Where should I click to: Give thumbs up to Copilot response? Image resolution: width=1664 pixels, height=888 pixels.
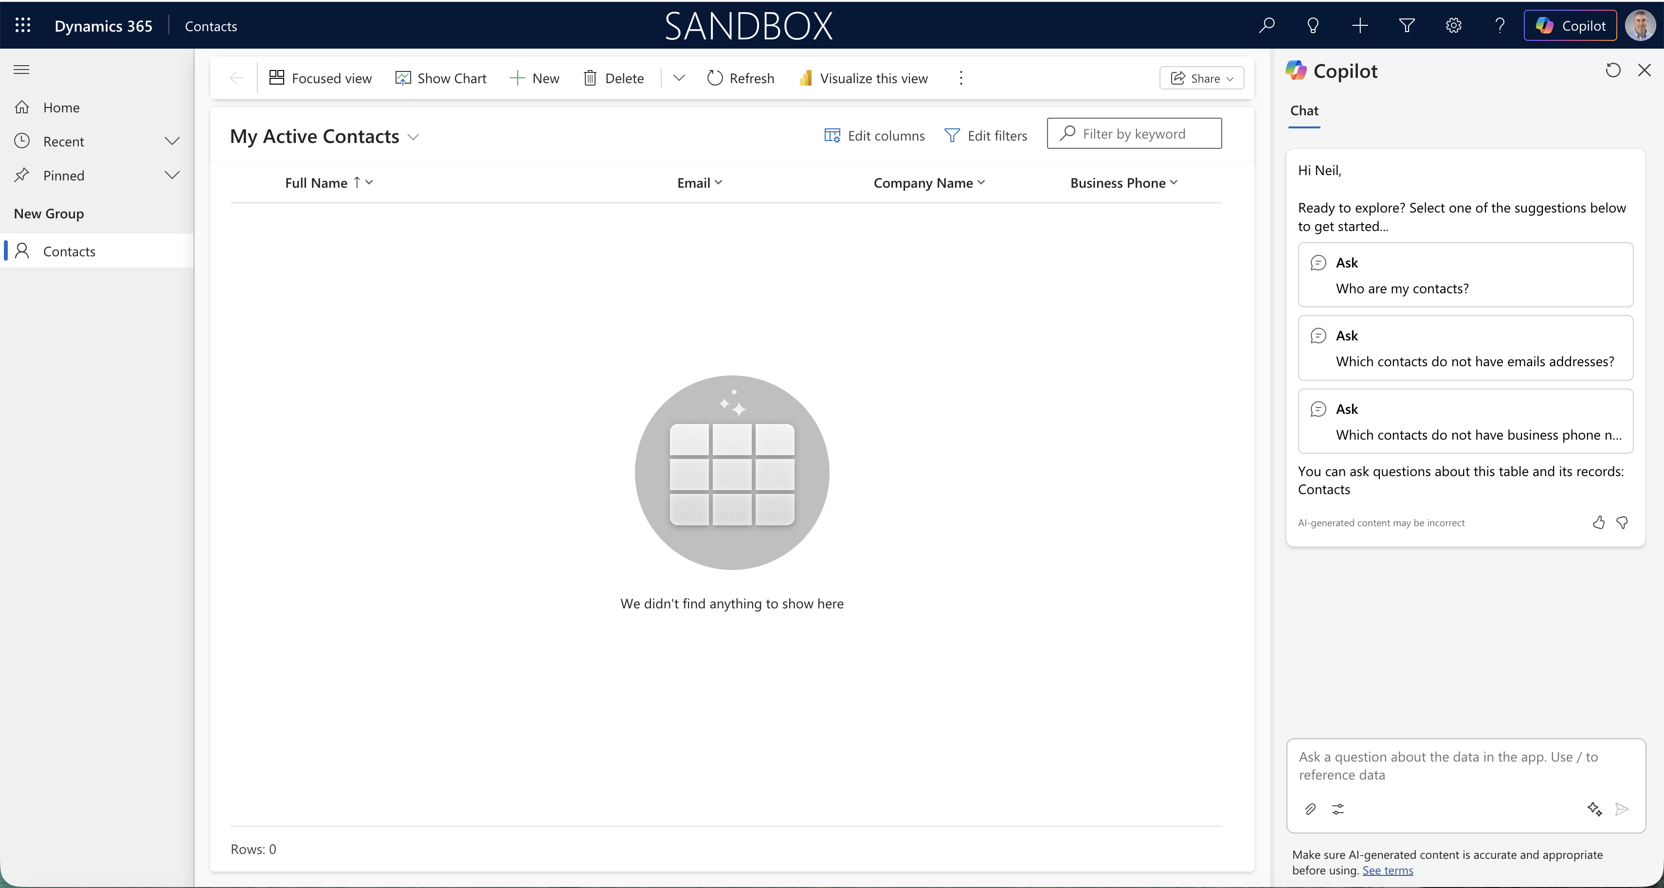pyautogui.click(x=1599, y=522)
